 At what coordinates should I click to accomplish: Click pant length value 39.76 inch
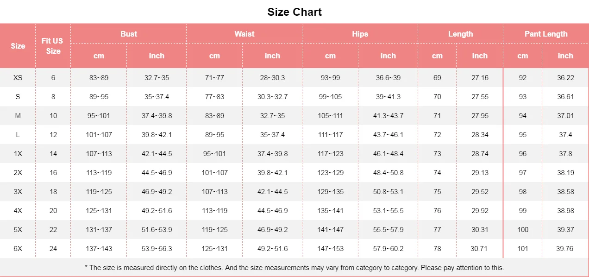click(x=565, y=249)
